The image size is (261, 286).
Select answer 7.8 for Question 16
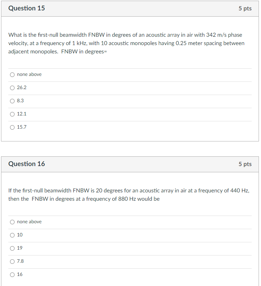click(x=12, y=261)
